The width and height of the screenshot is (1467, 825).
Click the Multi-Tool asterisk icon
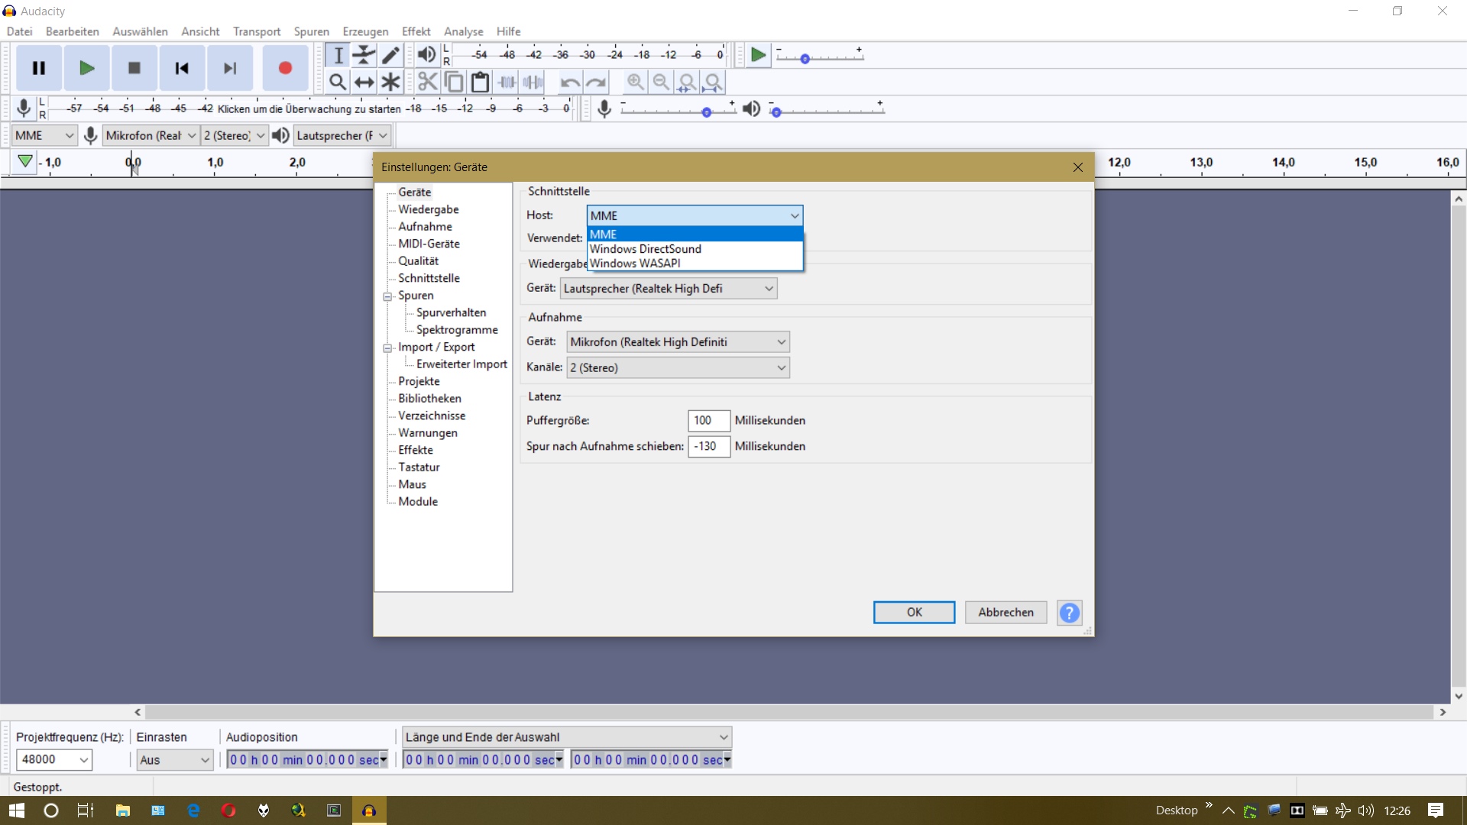[x=390, y=82]
